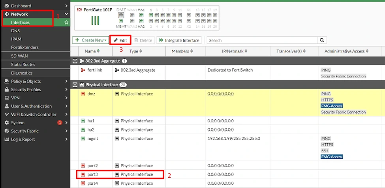Select port 7 on the faceplate
The width and height of the screenshot is (385, 188).
tap(168, 15)
